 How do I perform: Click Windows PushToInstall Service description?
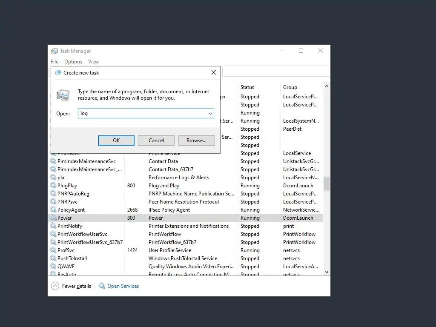click(183, 258)
